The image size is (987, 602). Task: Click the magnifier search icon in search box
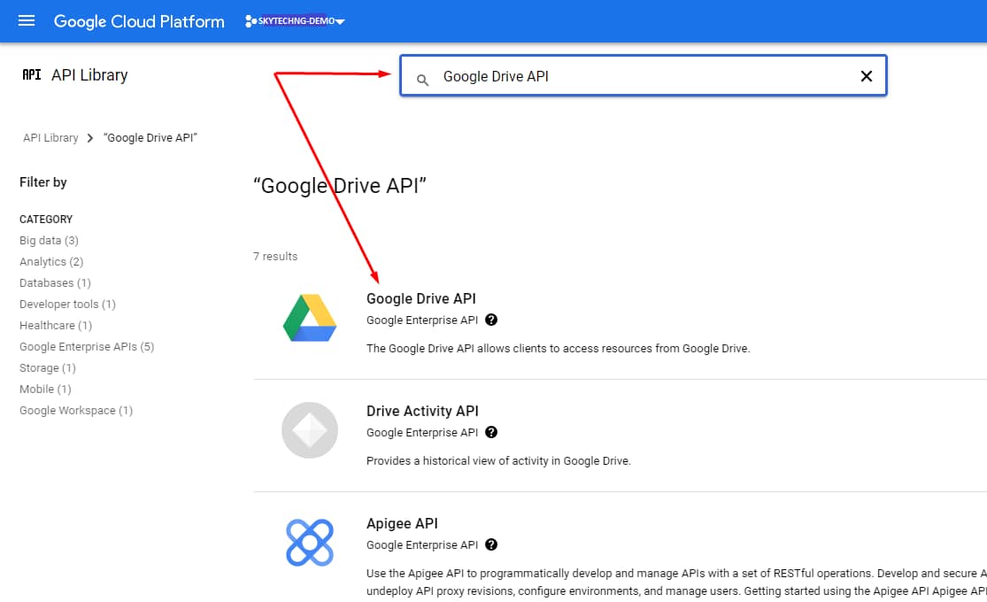pos(422,80)
